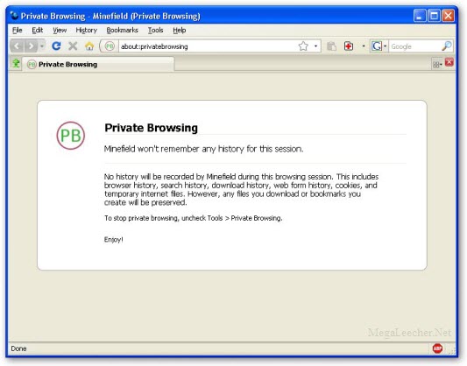The image size is (467, 366).
Task: Select the Private Browsing tab
Action: [98, 64]
